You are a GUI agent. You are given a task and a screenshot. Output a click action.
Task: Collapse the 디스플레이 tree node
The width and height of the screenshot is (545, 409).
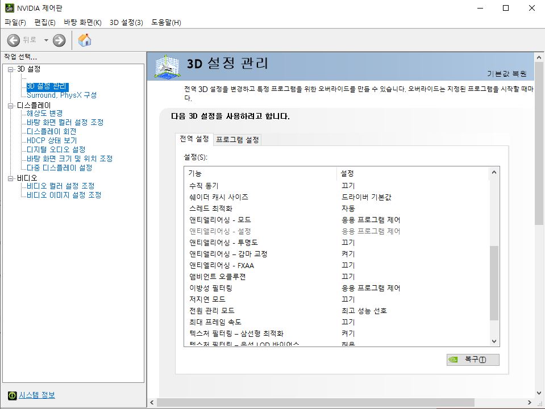10,106
